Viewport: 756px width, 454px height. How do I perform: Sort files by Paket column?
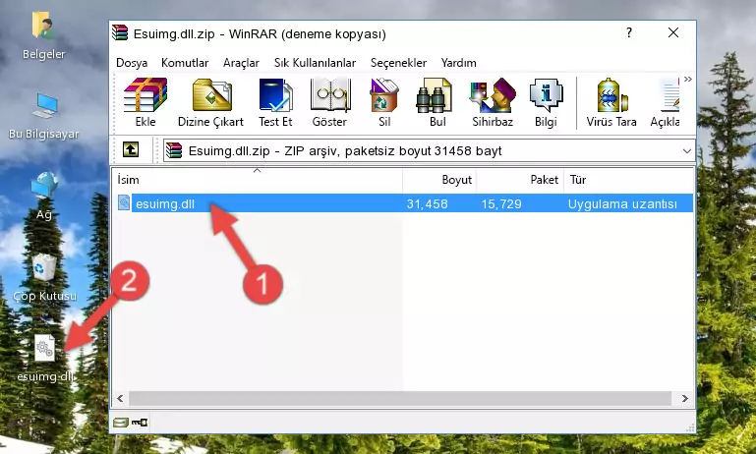(x=520, y=180)
